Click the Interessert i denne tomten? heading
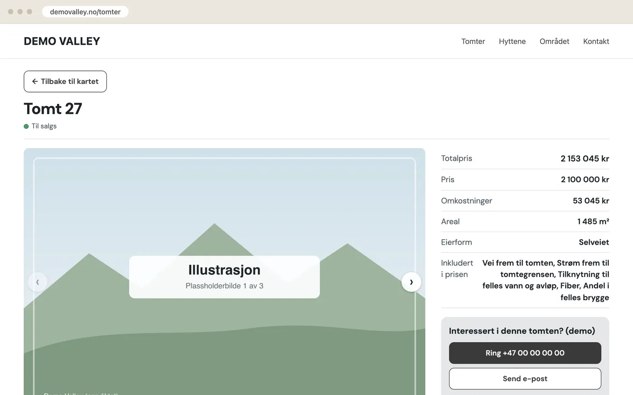 tap(522, 331)
